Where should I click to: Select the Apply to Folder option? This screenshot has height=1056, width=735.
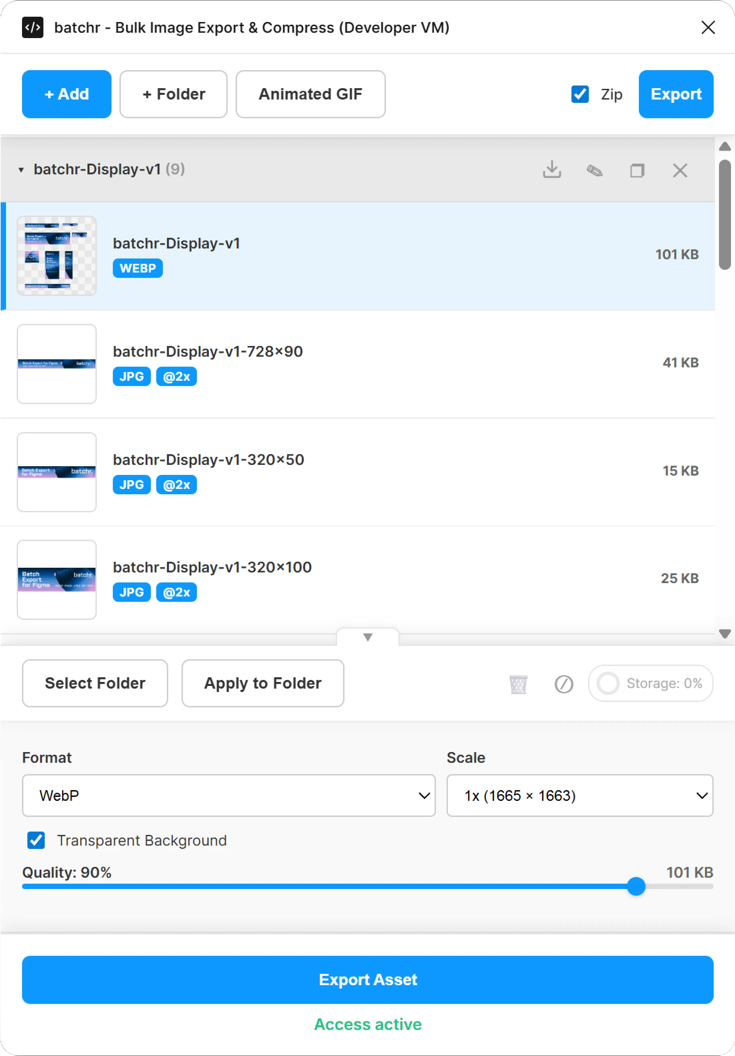click(262, 683)
